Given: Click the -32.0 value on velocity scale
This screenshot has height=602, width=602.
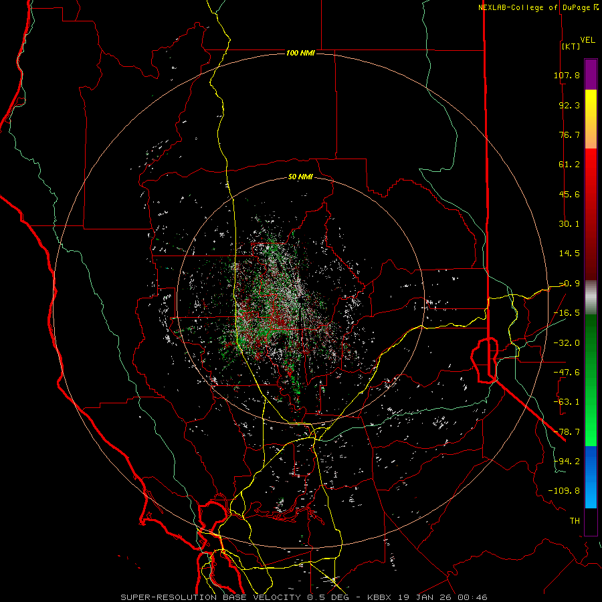Looking at the screenshot, I should click(567, 343).
